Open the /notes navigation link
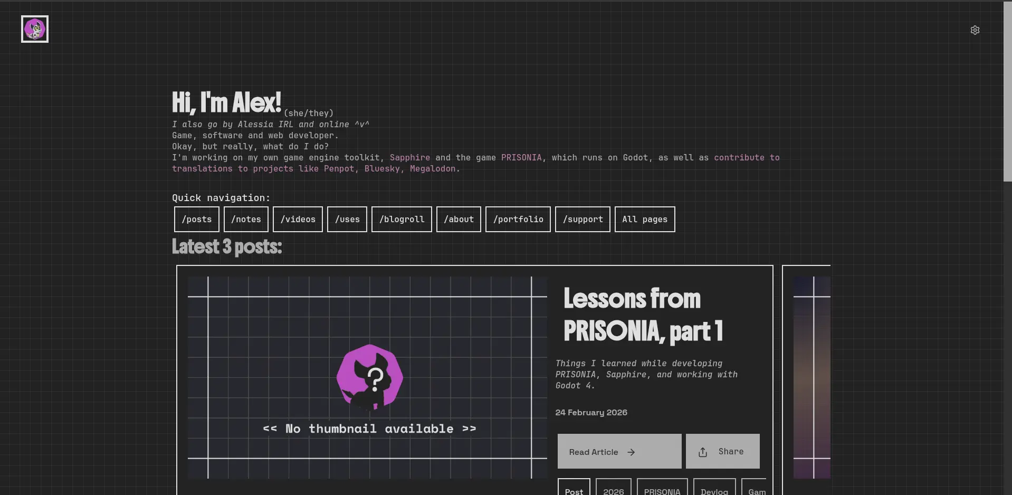The image size is (1012, 495). tap(246, 219)
